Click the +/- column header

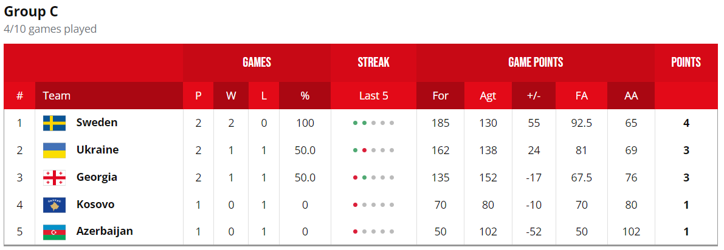pos(534,96)
